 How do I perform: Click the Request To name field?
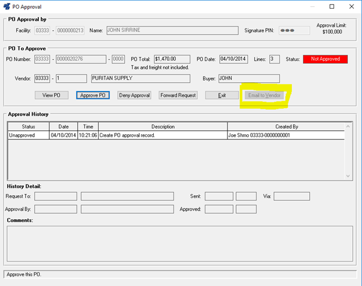[127, 196]
